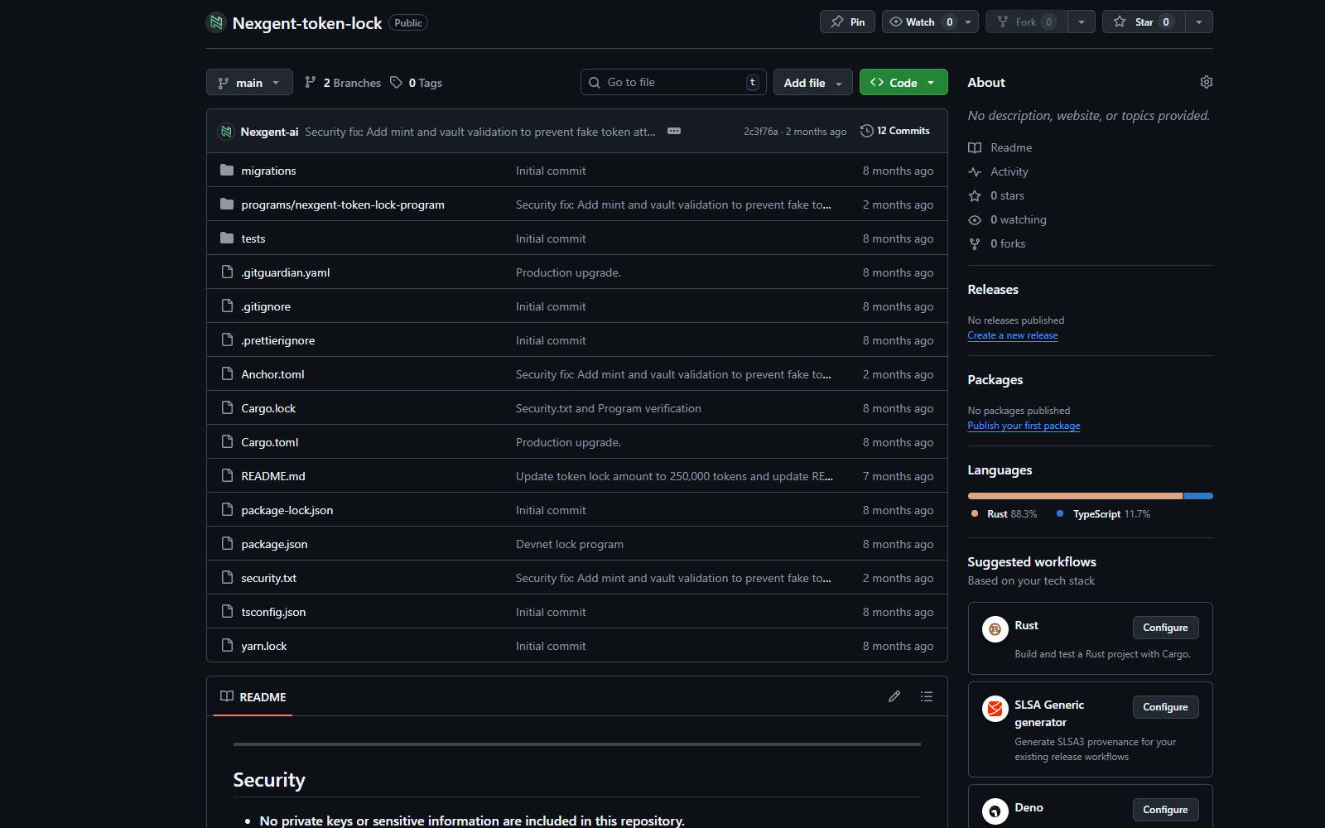Click the Nexgent-ai avatar in commit row
This screenshot has height=828, width=1325.
click(x=226, y=132)
